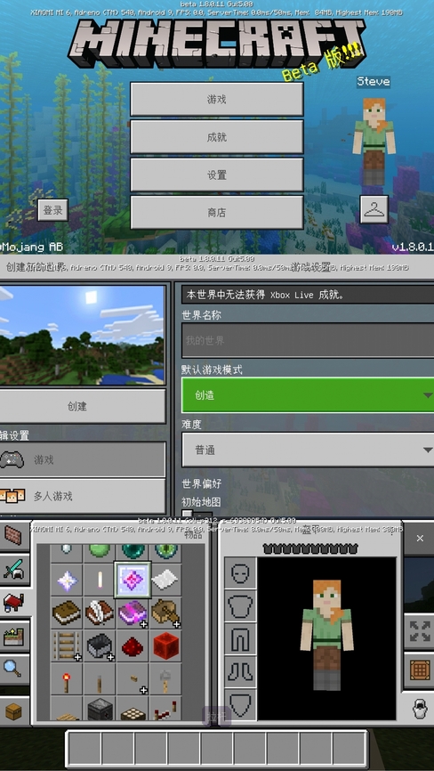Pick the End Rod item
Screen dimensions: 434x771
coord(100,580)
